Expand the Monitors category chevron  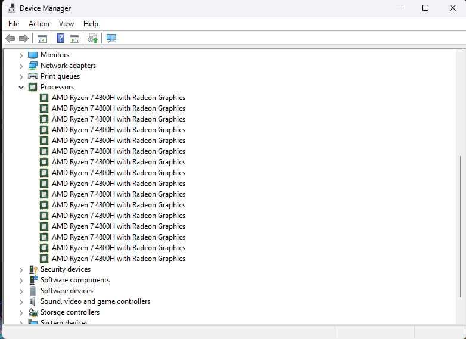(21, 55)
